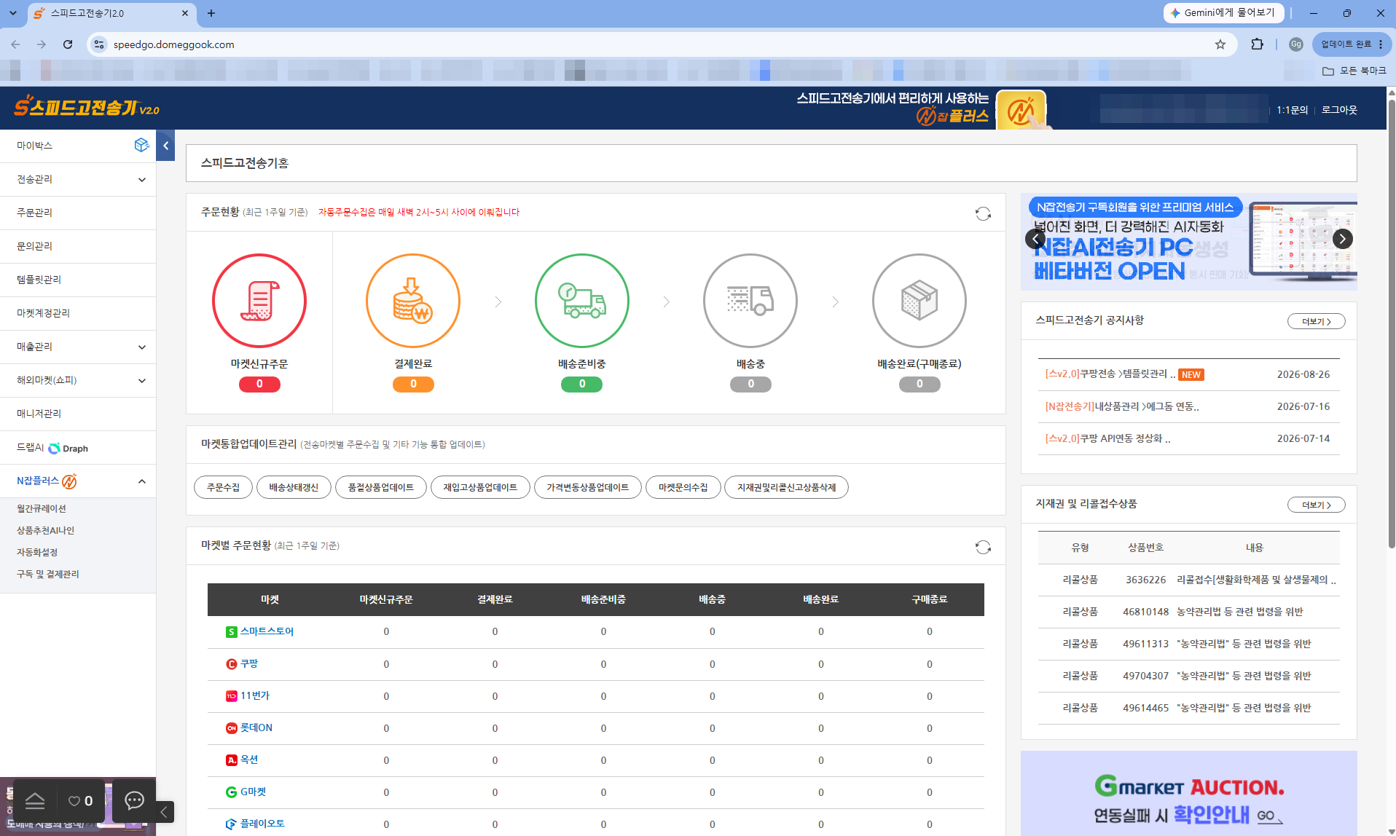The height and width of the screenshot is (836, 1396).
Task: Open the Chrome profile avatar
Action: point(1295,44)
